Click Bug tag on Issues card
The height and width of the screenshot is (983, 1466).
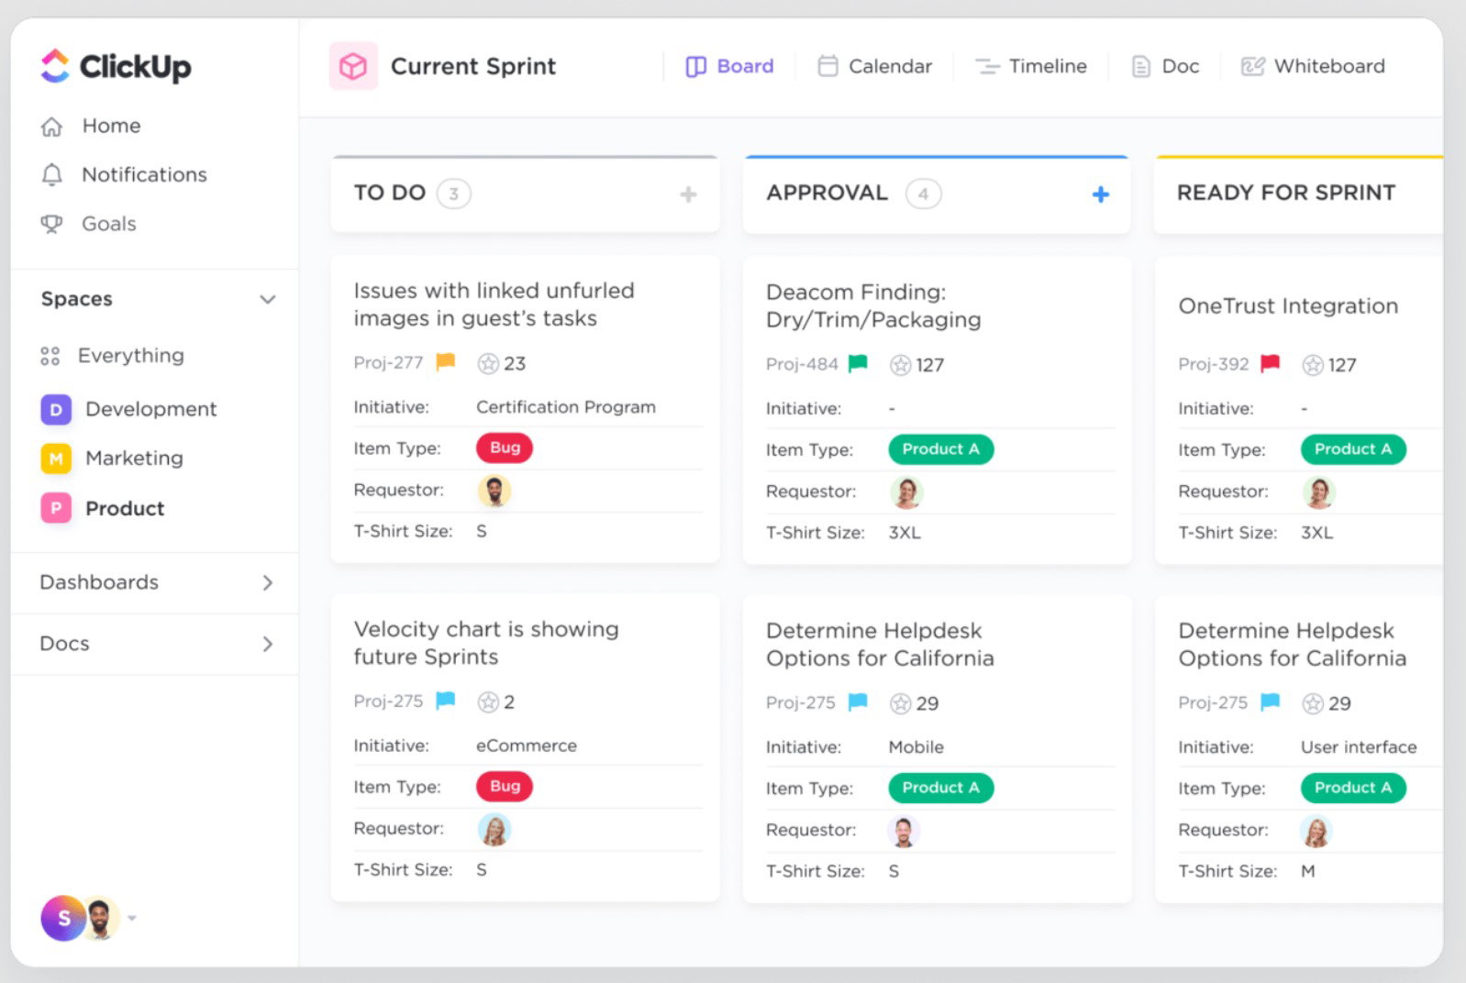coord(505,447)
